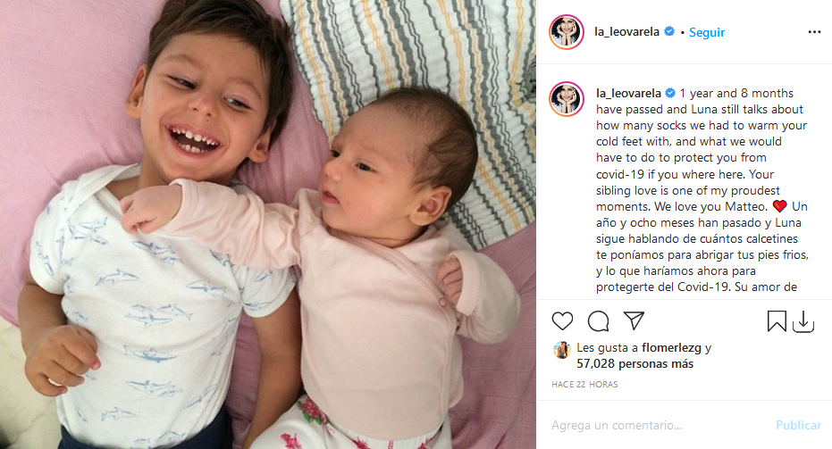Click the verified badge beside header username

[669, 31]
